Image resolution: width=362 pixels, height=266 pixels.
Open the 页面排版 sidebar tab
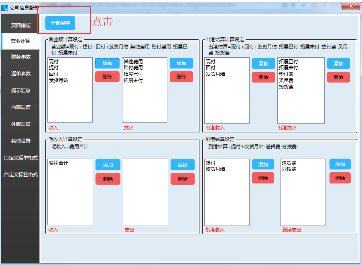[x=20, y=25]
